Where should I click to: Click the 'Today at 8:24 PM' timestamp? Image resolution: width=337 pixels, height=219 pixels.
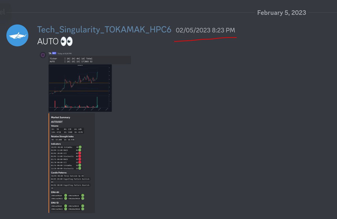pos(65,53)
